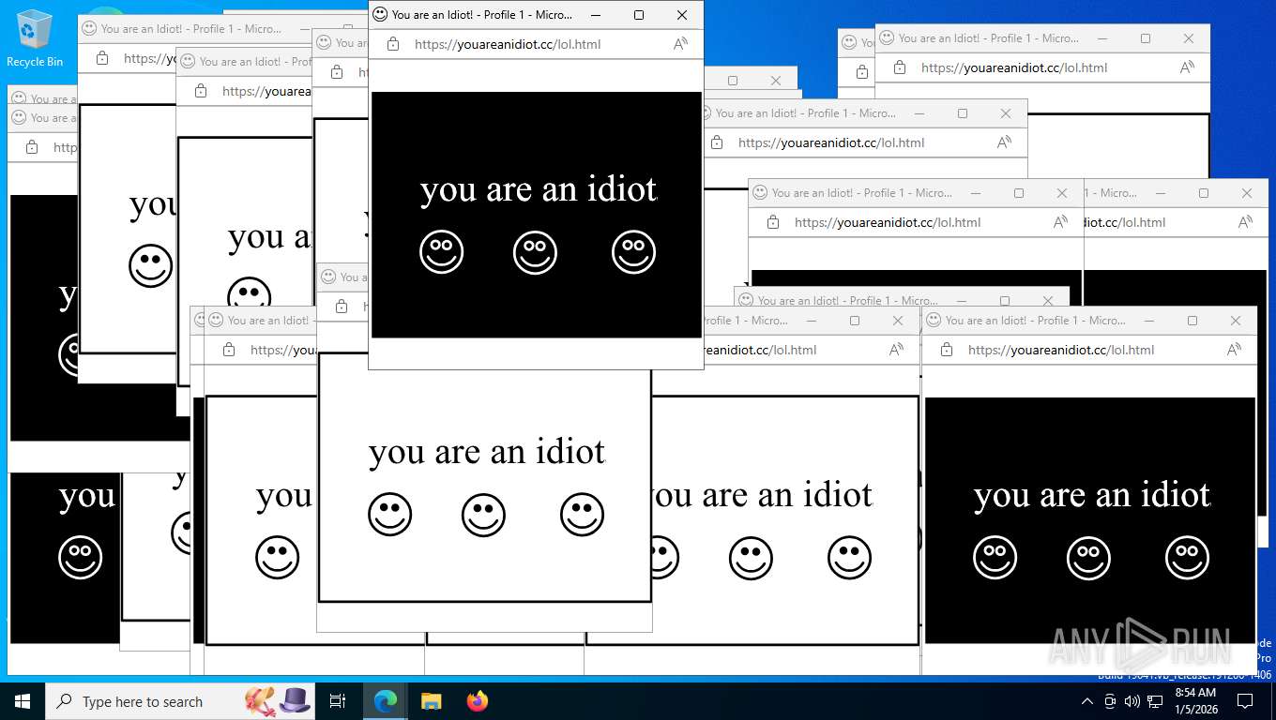Image resolution: width=1276 pixels, height=720 pixels.
Task: Click the first smiley in the lower-right black window
Action: coord(995,558)
